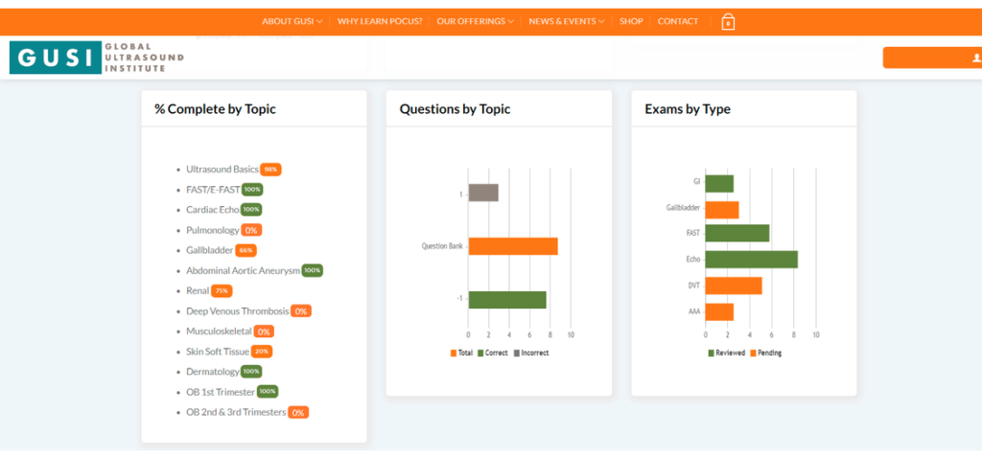Click the Questions by Topic heading
982x459 pixels.
[455, 109]
